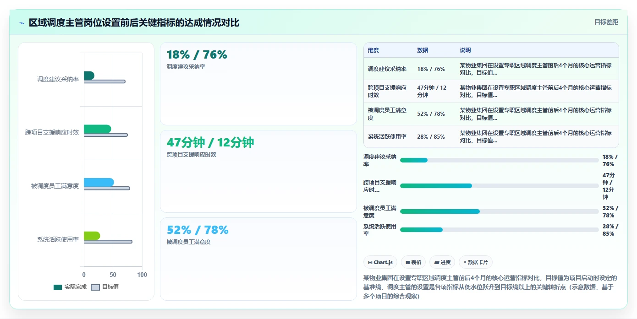Click the 跨项目支援响应时效 card caption

[x=191, y=155]
